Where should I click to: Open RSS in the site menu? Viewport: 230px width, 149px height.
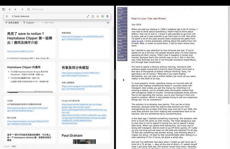click(x=122, y=50)
